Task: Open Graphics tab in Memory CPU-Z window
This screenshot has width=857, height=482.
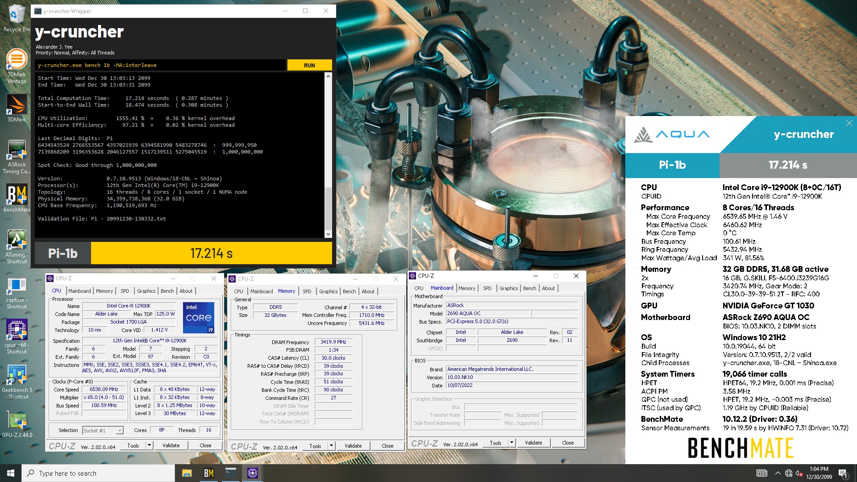Action: tap(329, 291)
